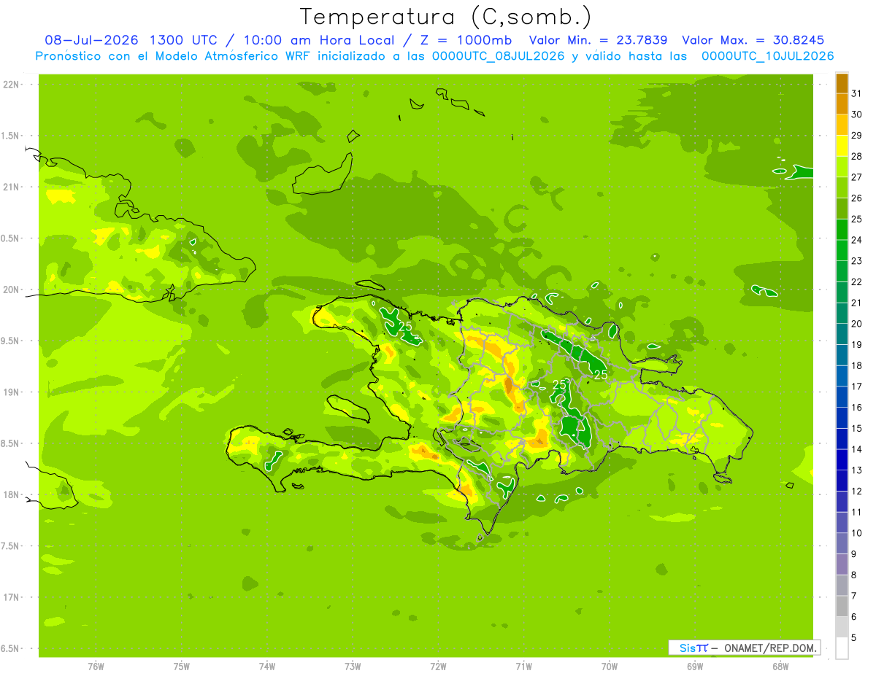Click the 'Valor Min. = 23.7839' text
This screenshot has width=876, height=676.
[x=598, y=40]
